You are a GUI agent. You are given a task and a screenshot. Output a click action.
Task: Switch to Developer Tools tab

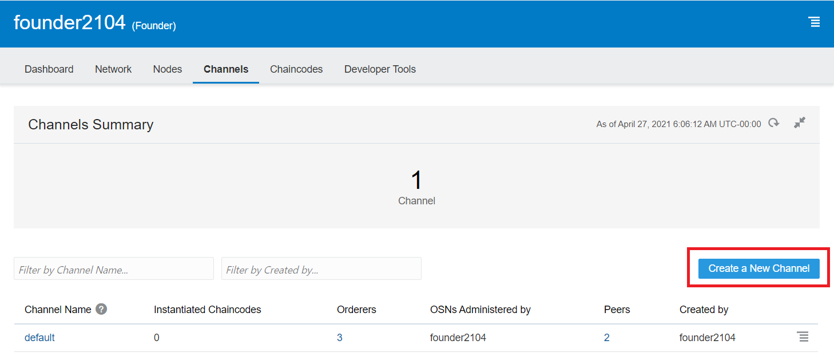pyautogui.click(x=380, y=69)
